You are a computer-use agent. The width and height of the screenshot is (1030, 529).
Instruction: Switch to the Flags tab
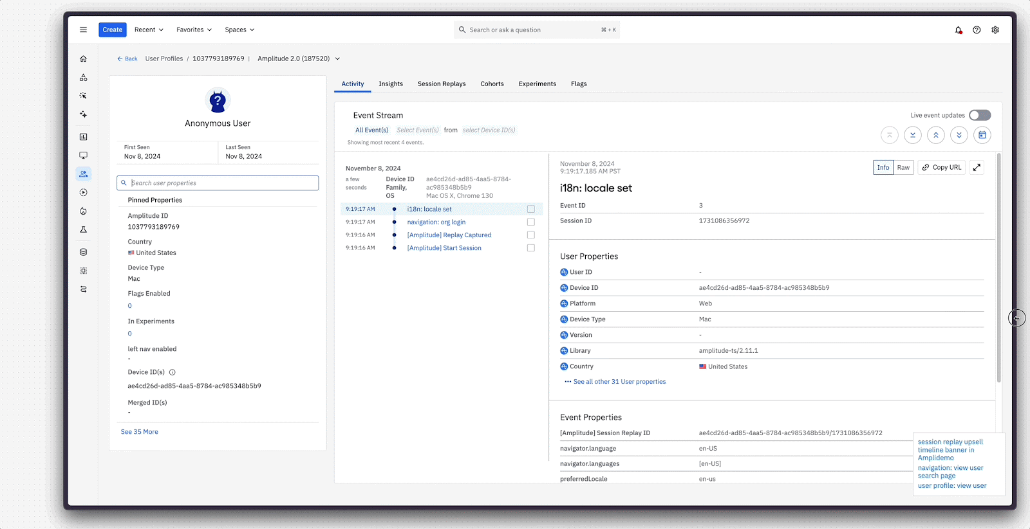pyautogui.click(x=579, y=84)
